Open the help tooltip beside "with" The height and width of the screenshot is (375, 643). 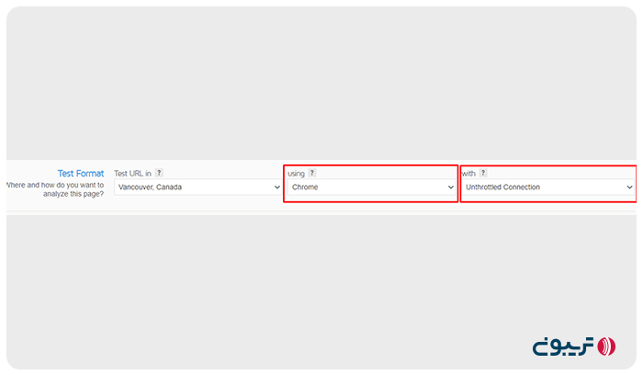pos(483,173)
